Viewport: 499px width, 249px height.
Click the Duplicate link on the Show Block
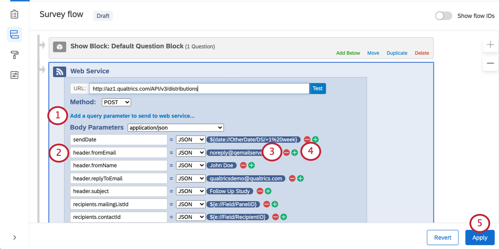click(x=397, y=53)
